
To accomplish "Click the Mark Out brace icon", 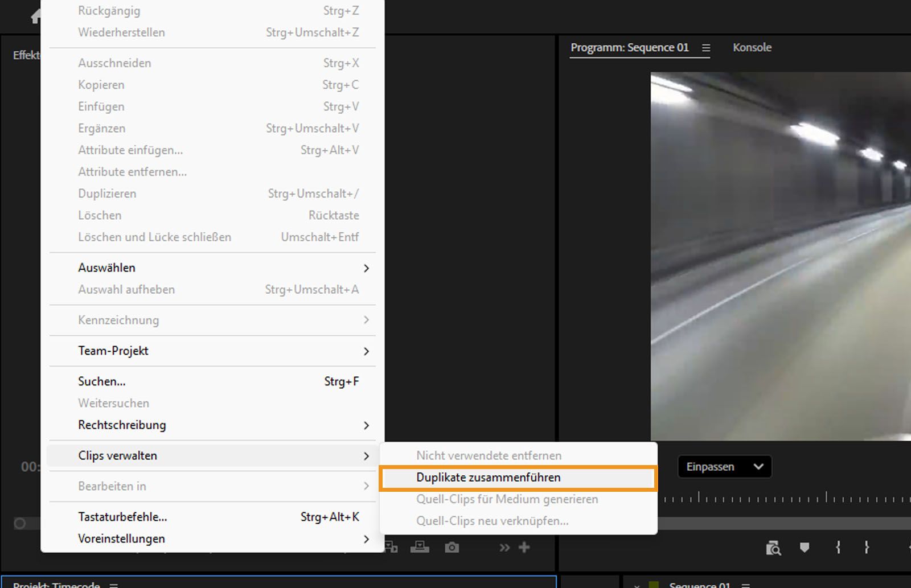I will (x=867, y=547).
